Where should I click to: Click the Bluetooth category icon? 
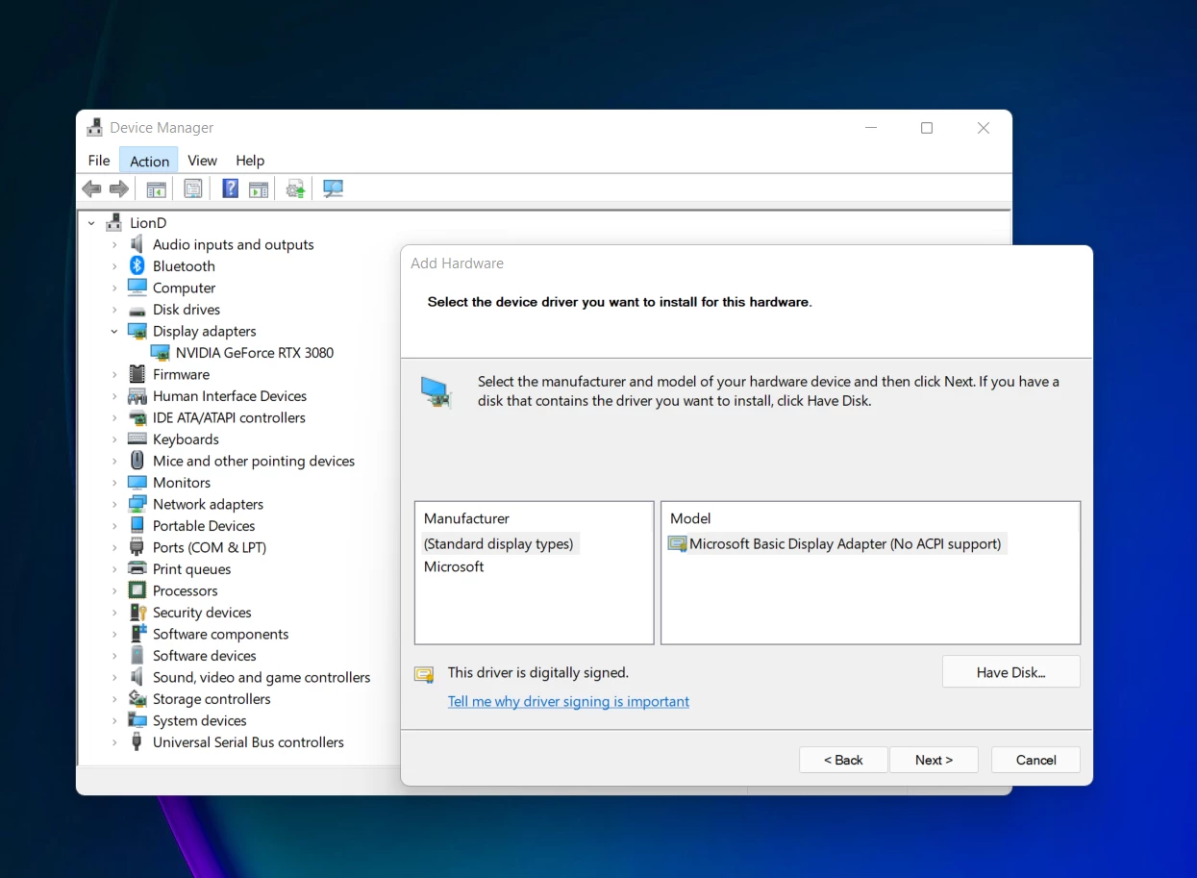pos(137,266)
